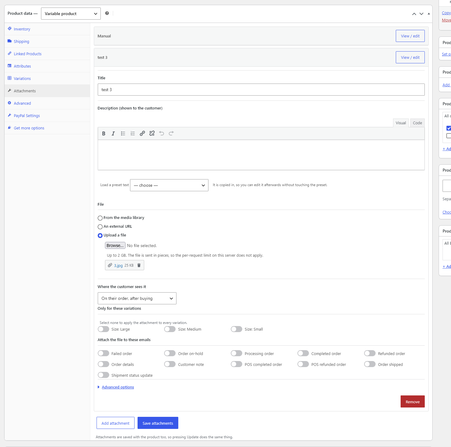451x447 pixels.
Task: Move Product data panel down
Action: (421, 14)
